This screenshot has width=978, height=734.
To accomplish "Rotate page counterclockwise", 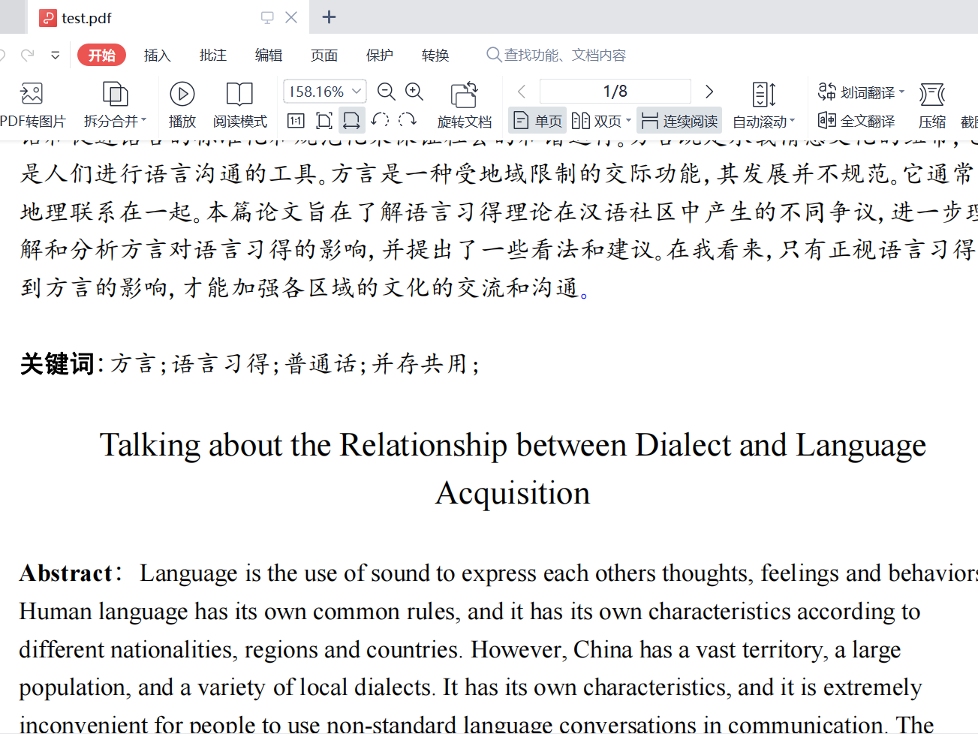I will tap(380, 121).
